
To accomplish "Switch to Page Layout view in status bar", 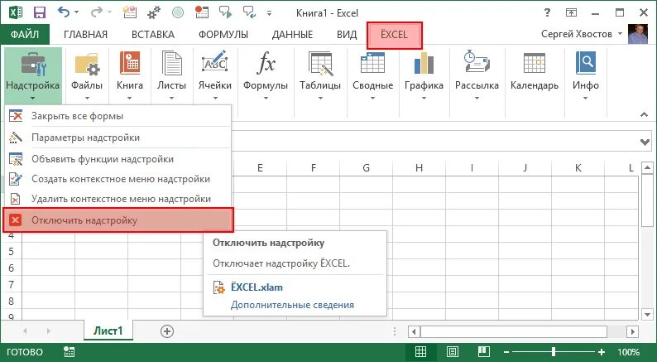I will [x=452, y=351].
